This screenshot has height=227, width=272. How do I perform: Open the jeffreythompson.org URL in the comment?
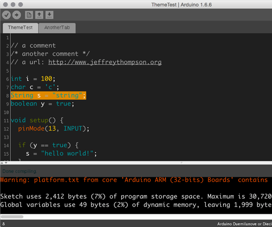pyautogui.click(x=105, y=62)
